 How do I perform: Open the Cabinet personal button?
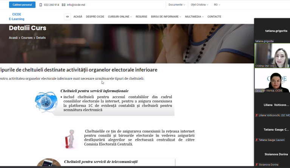[22, 5]
